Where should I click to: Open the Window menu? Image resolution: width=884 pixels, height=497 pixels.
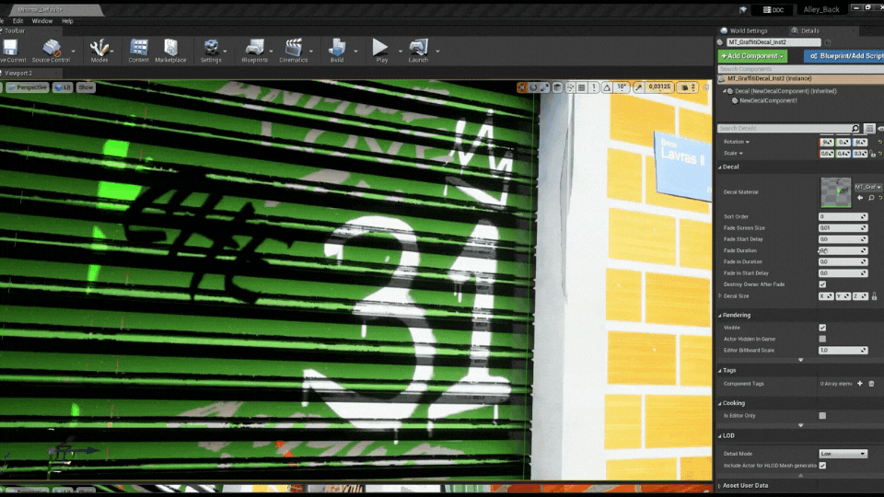coord(42,21)
